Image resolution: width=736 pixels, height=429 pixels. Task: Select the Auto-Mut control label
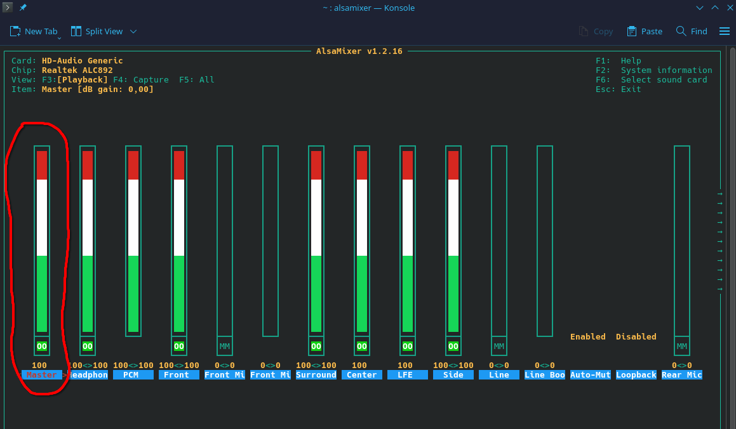pos(591,374)
